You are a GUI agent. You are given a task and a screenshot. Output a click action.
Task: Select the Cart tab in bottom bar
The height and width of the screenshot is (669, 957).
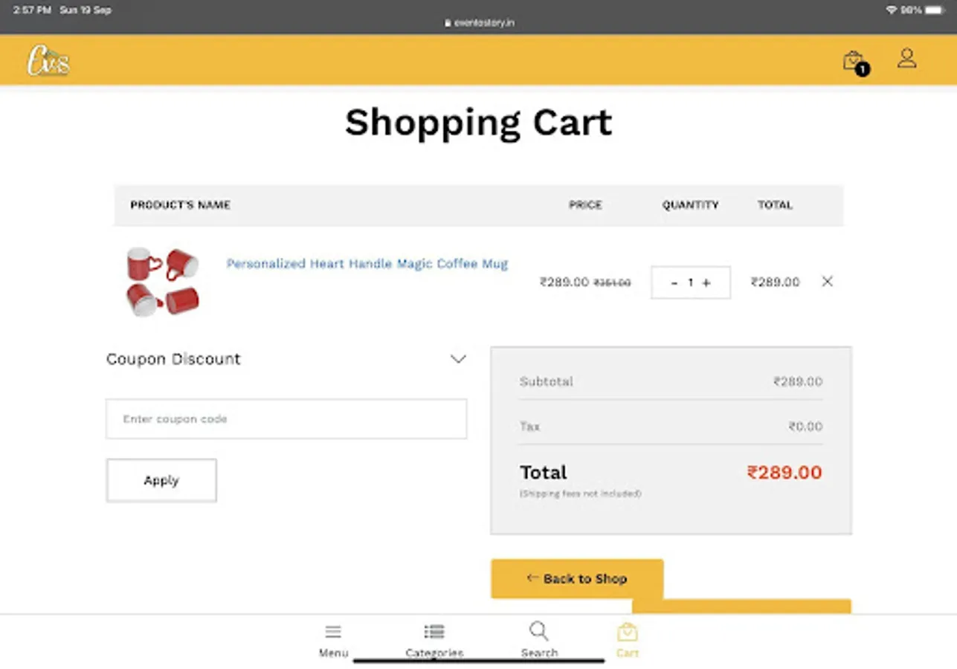(627, 633)
